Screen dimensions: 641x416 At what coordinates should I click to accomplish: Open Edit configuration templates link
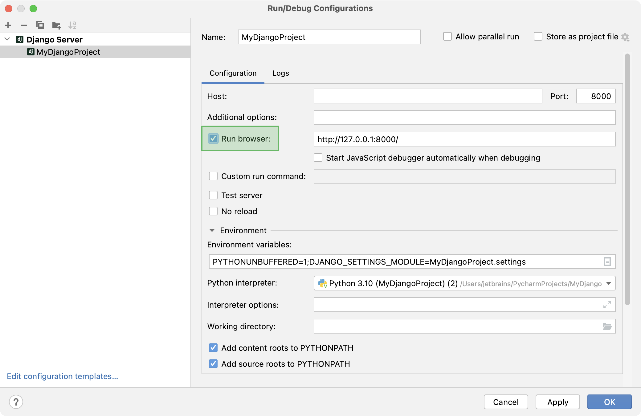coord(62,376)
